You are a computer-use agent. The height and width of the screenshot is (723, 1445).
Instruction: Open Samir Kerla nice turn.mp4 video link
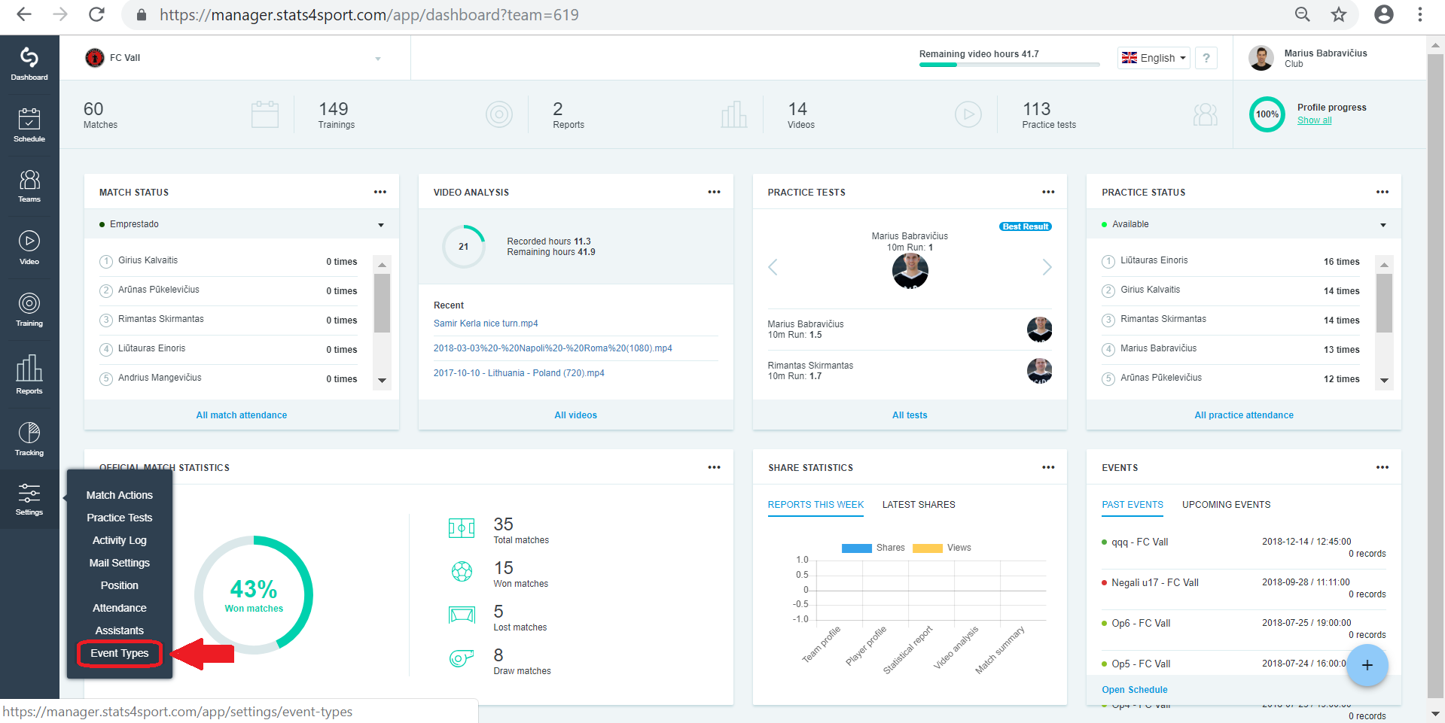[486, 324]
